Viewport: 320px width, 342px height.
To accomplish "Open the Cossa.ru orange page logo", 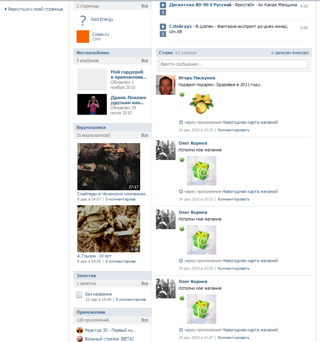I will (x=83, y=37).
